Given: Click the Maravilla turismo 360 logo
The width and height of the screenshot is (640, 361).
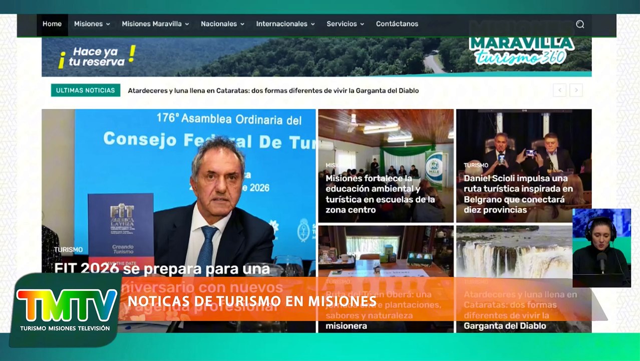Looking at the screenshot, I should [522, 50].
